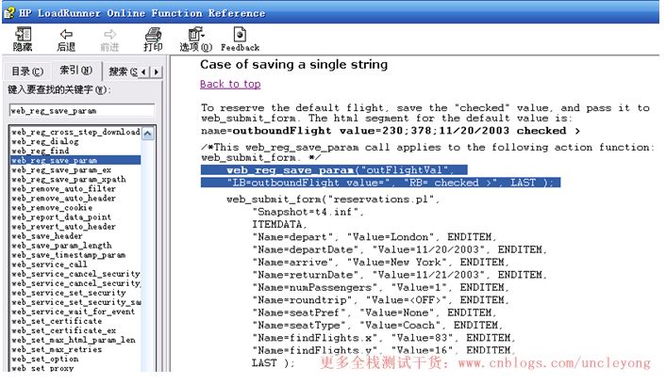The image size is (666, 384).
Task: Select web_reg_find index entry
Action: pos(41,151)
